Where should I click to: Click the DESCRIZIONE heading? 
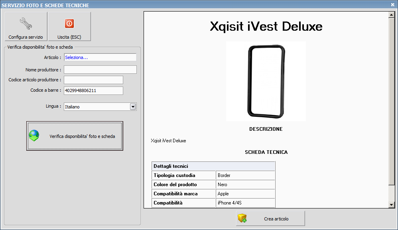click(266, 129)
